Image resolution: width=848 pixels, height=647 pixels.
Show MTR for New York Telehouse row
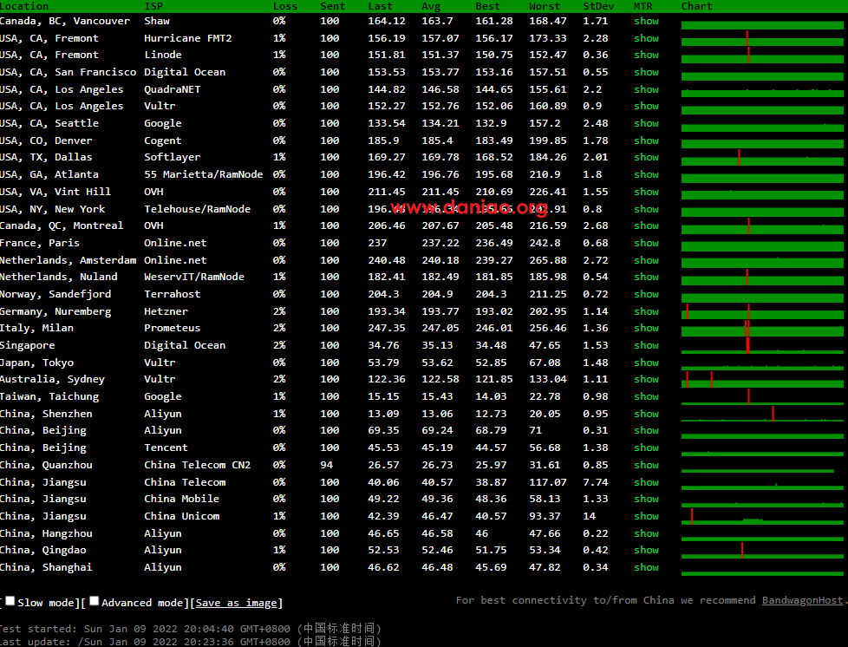646,209
